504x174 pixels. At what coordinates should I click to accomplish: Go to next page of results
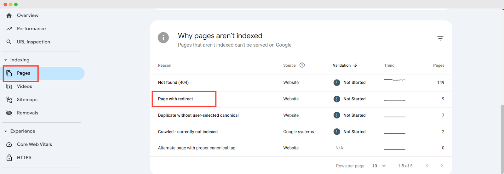click(442, 166)
